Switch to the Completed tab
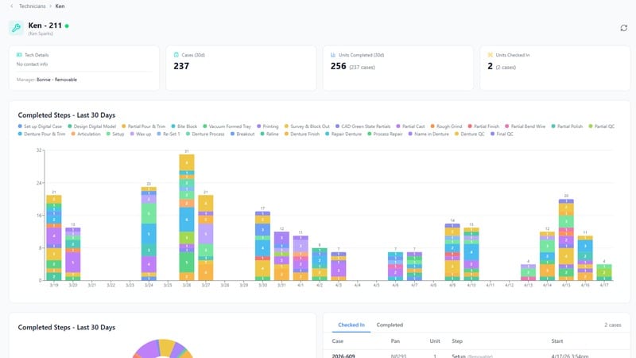This screenshot has height=358, width=636. (390, 325)
